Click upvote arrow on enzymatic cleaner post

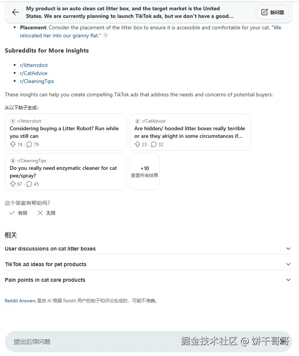pos(13,184)
